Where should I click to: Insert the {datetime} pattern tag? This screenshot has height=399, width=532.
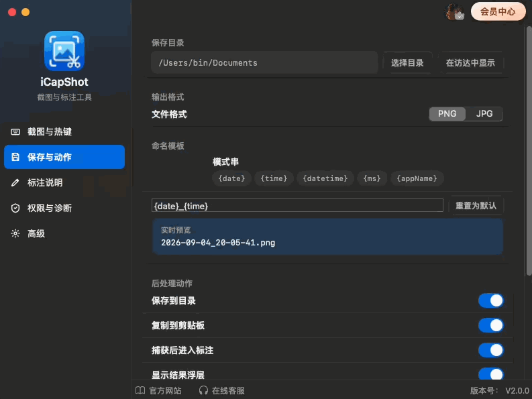[x=325, y=178]
